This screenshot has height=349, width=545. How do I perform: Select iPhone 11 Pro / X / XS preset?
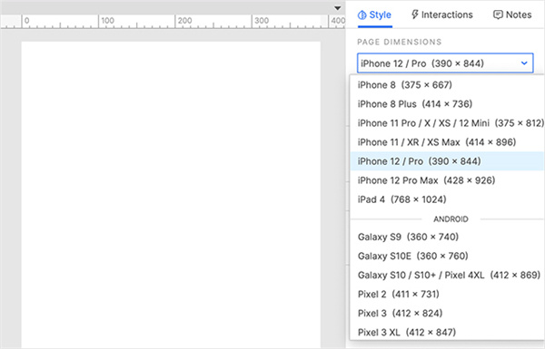(447, 123)
